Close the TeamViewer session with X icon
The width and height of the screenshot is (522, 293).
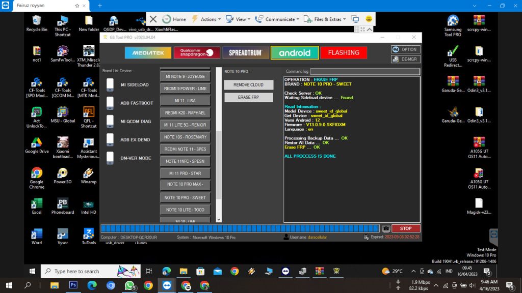[x=153, y=19]
